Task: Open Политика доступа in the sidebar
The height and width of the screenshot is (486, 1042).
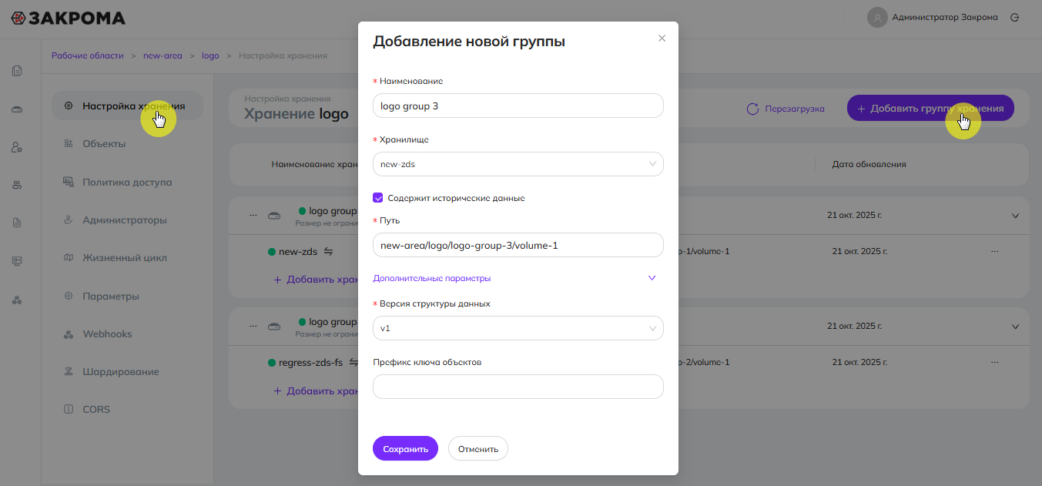Action: click(127, 183)
